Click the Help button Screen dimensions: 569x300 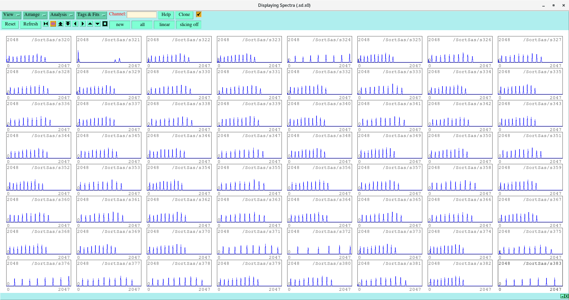click(166, 15)
